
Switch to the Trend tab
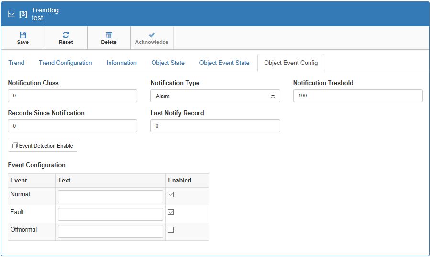[x=16, y=63]
